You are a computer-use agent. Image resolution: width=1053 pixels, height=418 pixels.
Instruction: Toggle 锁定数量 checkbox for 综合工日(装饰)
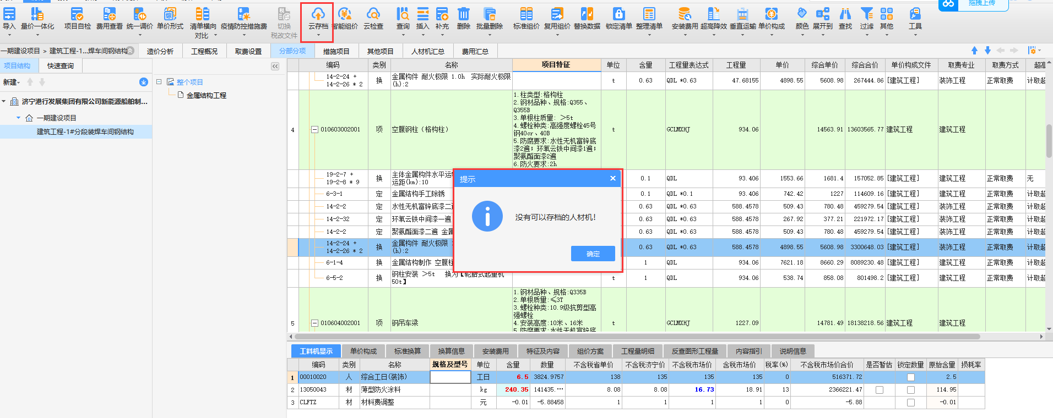pos(911,377)
